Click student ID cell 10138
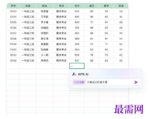The width and height of the screenshot is (149, 119). click(x=13, y=39)
